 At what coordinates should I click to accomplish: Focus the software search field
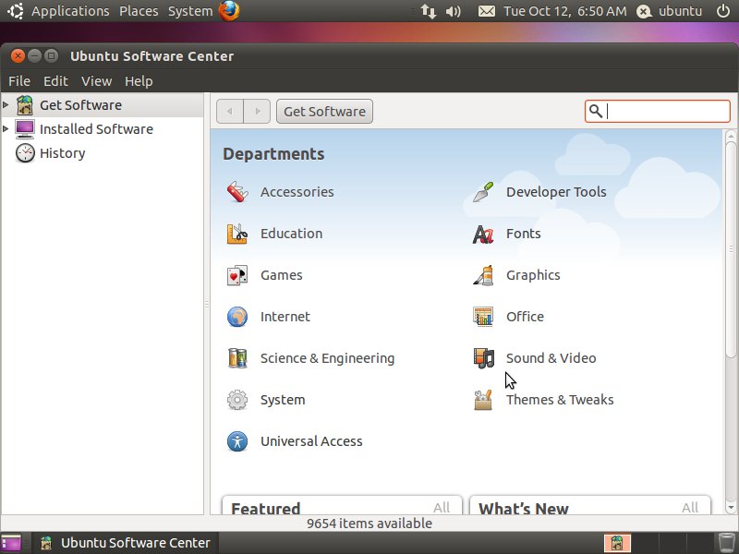(x=658, y=111)
